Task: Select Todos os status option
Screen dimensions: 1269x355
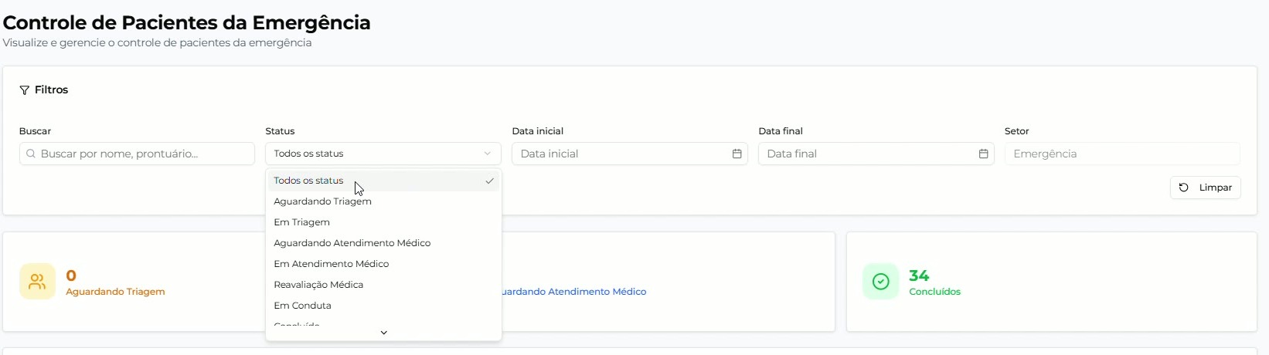Action: pyautogui.click(x=383, y=181)
